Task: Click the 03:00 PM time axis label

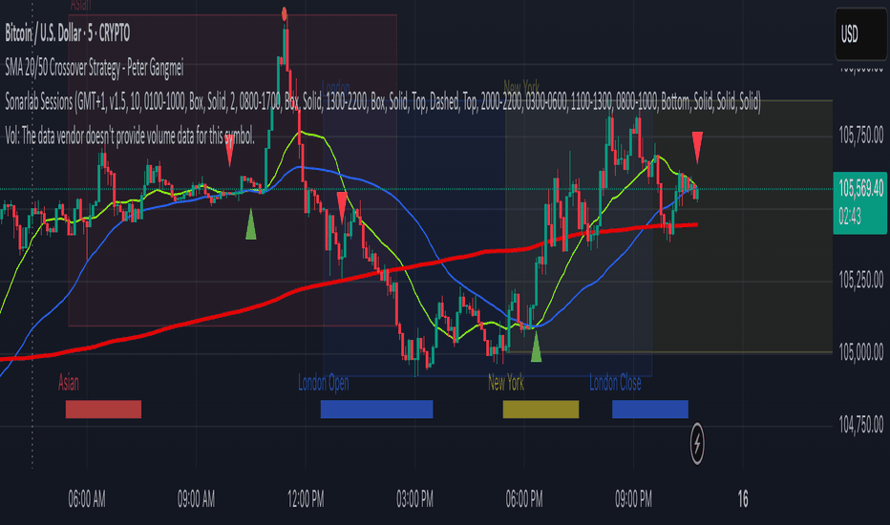Action: click(x=414, y=500)
